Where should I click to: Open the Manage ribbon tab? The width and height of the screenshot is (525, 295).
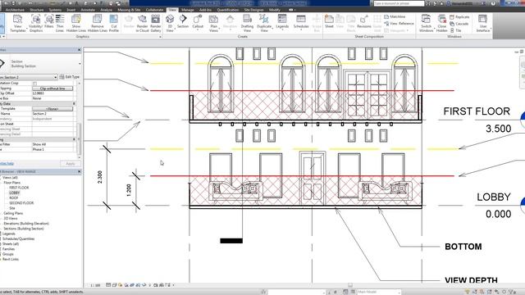188,10
